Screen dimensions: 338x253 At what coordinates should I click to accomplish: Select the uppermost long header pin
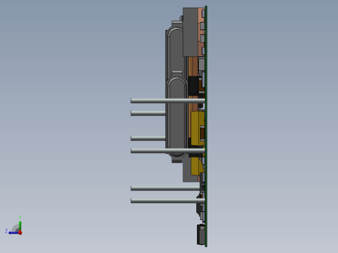(168, 101)
